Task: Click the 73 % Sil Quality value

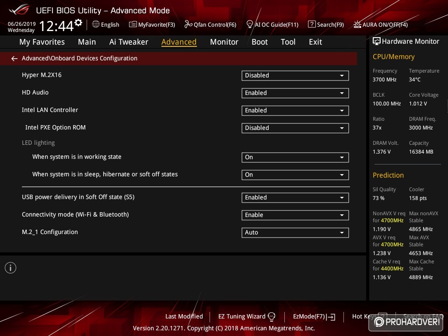Action: point(378,198)
